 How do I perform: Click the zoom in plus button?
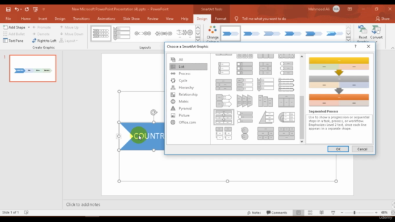point(376,213)
